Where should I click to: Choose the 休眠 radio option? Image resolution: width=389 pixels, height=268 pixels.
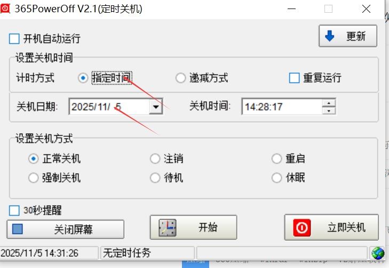(x=276, y=178)
